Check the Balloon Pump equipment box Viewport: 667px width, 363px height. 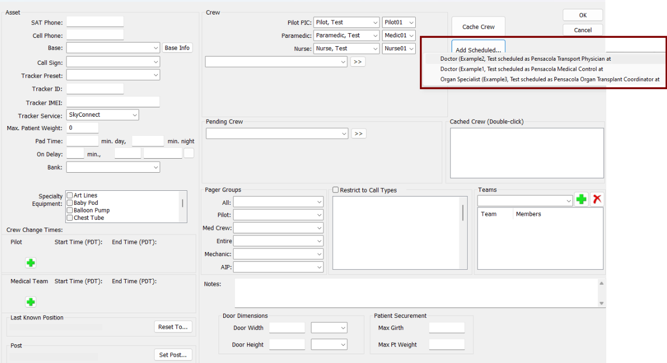[x=70, y=211]
